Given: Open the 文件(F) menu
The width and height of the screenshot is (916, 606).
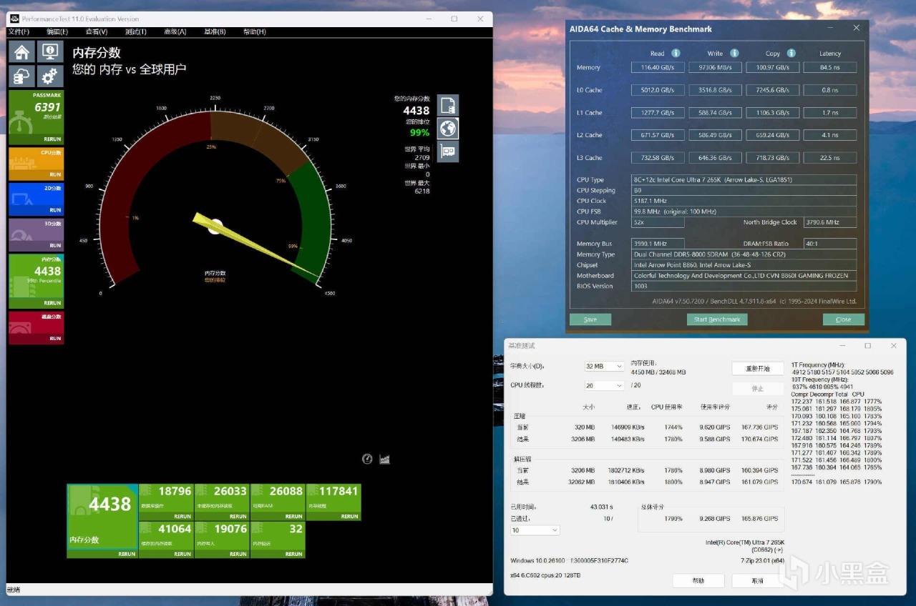Looking at the screenshot, I should [19, 31].
